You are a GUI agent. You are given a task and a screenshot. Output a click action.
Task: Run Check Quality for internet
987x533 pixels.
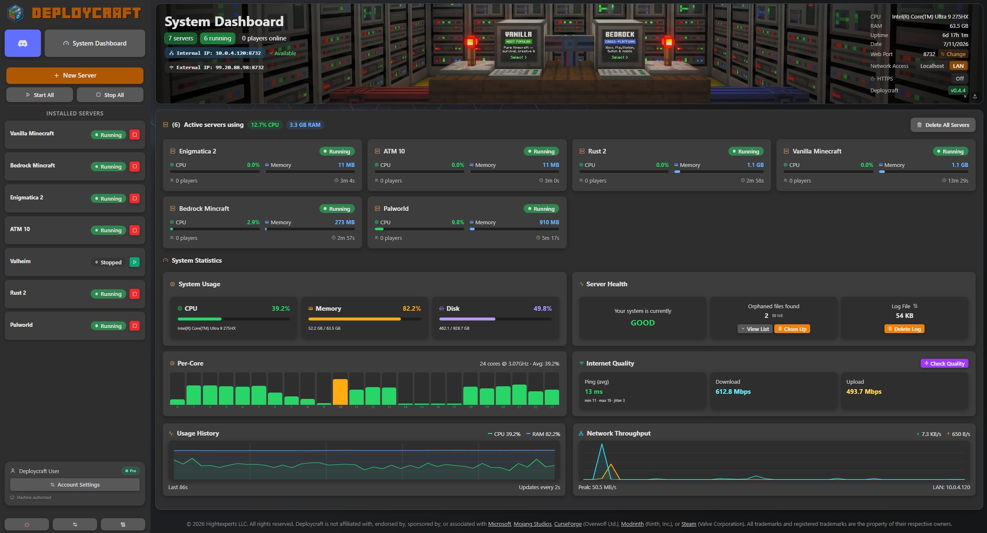[944, 363]
